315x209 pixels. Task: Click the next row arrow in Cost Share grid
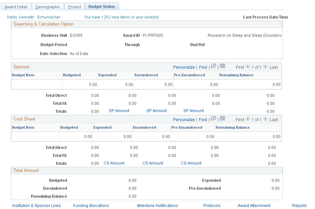pyautogui.click(x=265, y=119)
